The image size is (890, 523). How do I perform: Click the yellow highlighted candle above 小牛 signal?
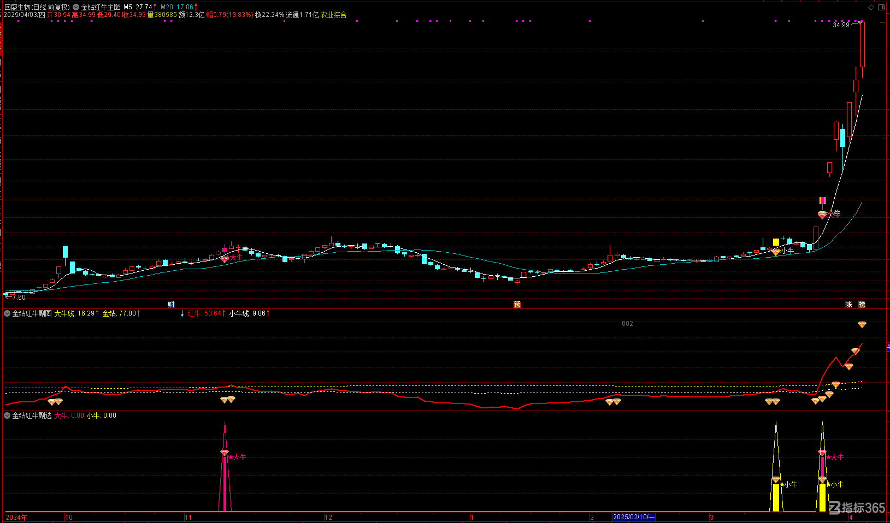pos(776,242)
